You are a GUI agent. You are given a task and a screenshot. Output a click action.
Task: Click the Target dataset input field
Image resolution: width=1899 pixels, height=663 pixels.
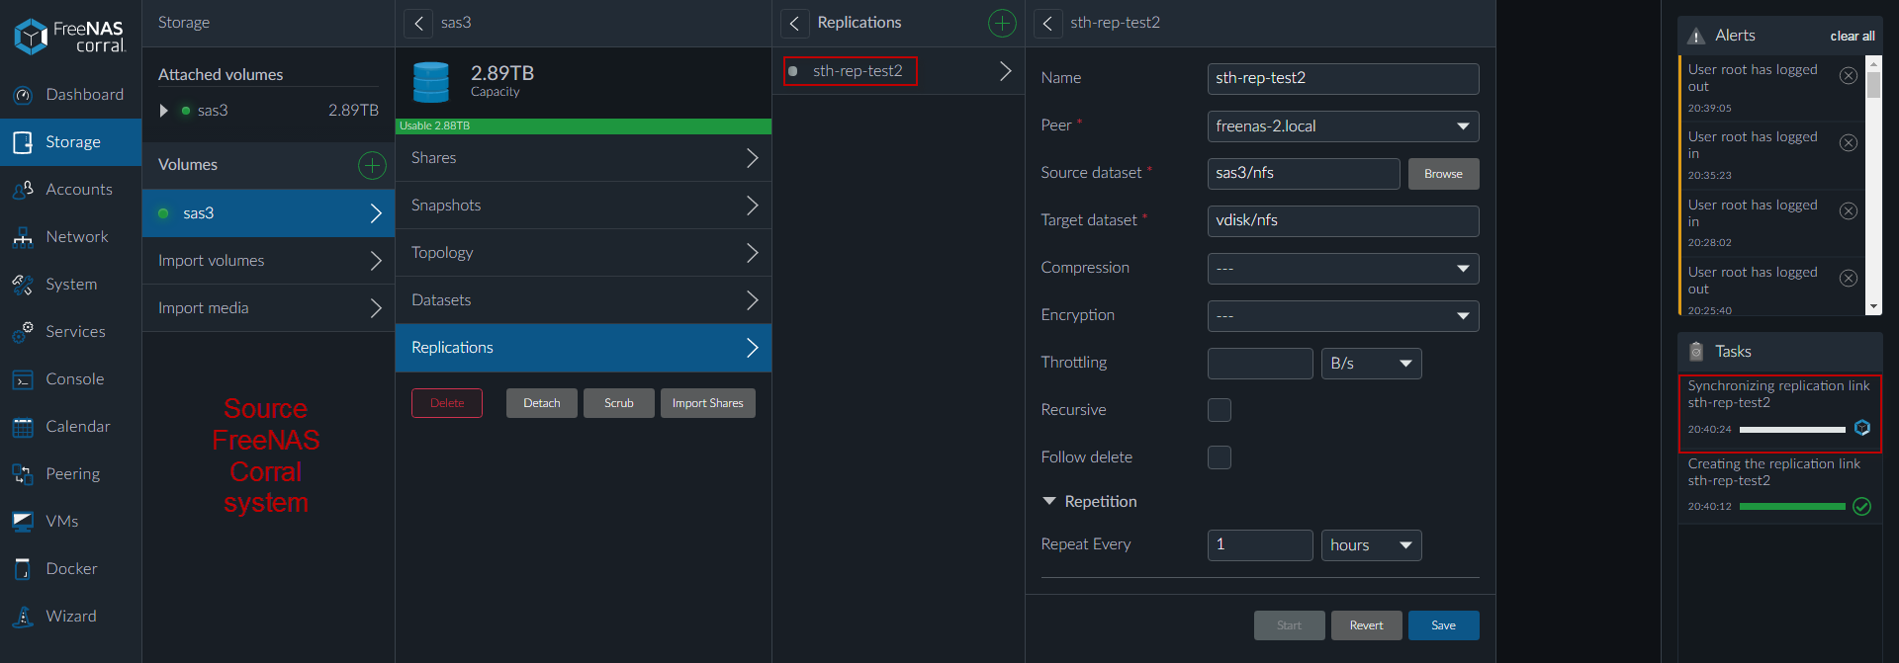pyautogui.click(x=1342, y=221)
